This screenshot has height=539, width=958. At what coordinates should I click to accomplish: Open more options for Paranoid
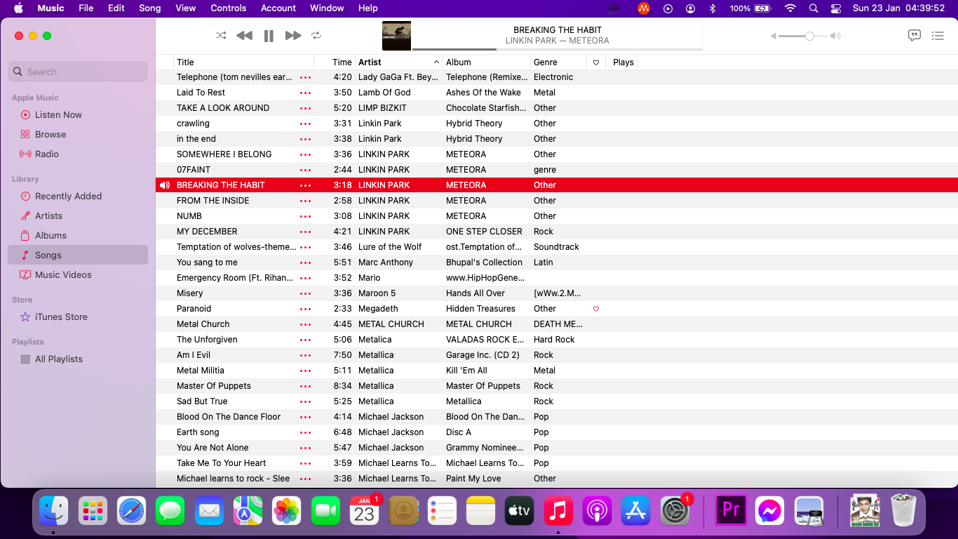[x=305, y=309]
